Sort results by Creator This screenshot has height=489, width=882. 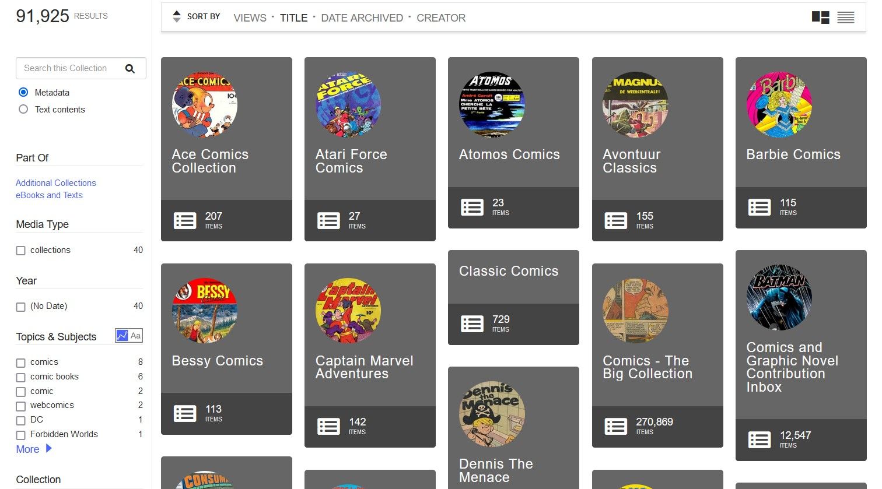441,18
